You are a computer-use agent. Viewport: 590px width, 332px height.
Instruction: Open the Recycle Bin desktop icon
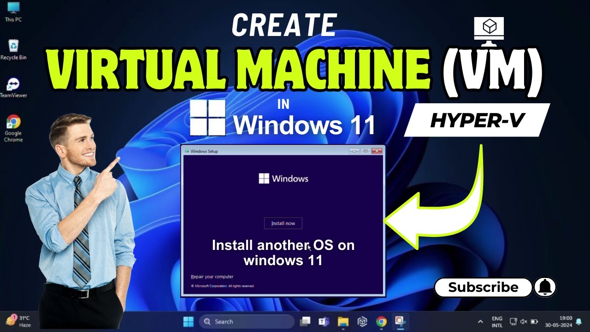(x=13, y=50)
